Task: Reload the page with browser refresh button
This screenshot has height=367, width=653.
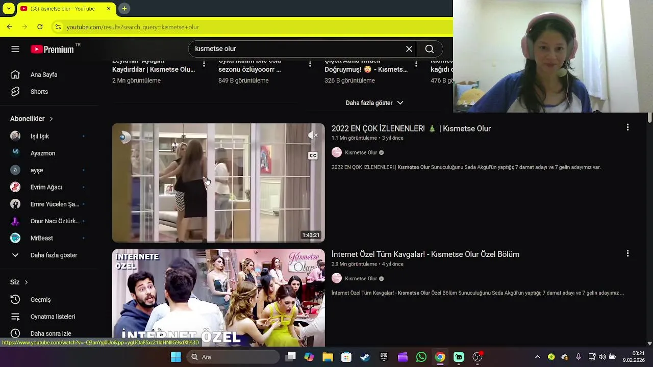Action: [40, 27]
